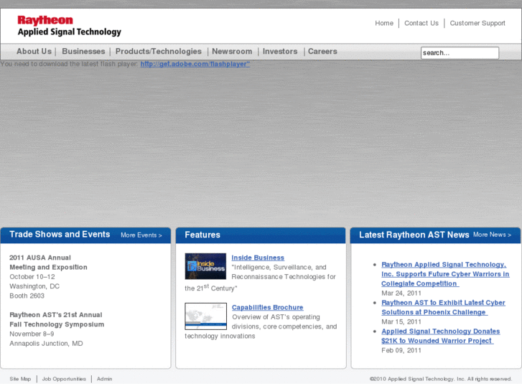Image resolution: width=522 pixels, height=391 pixels.
Task: Open the Investors menu item
Action: pyautogui.click(x=280, y=52)
